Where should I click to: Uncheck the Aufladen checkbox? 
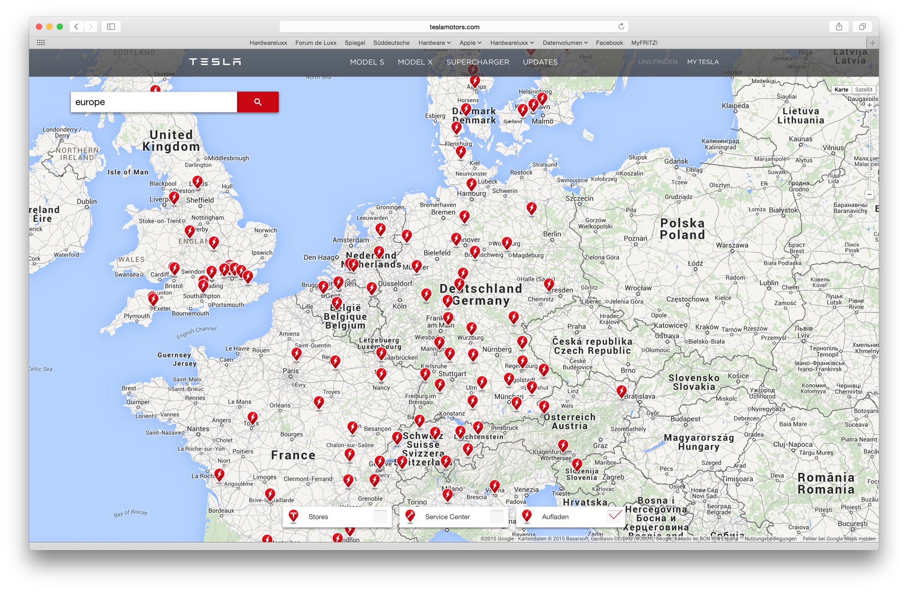point(614,516)
